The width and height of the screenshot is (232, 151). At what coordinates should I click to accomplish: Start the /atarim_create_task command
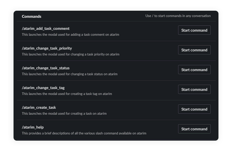pos(194,109)
